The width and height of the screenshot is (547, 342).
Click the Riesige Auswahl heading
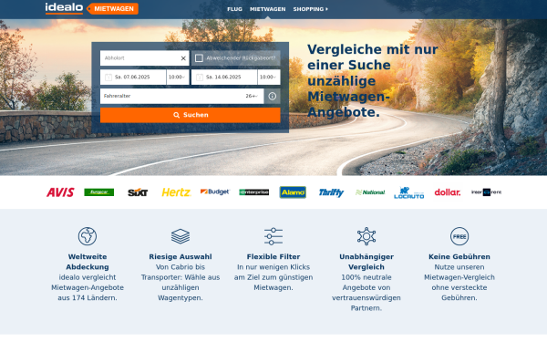(181, 257)
